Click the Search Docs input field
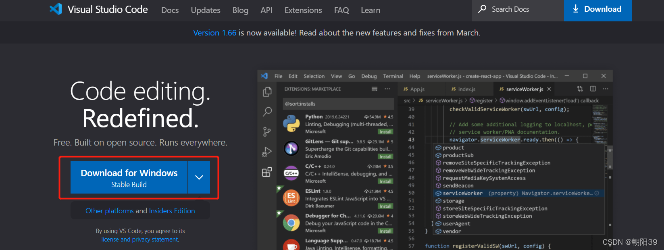Viewport: 664px width, 250px height. point(518,10)
